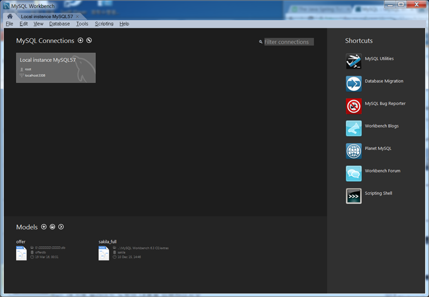Minimize the MySQL Workbench window
429x297 pixels.
[390, 4]
